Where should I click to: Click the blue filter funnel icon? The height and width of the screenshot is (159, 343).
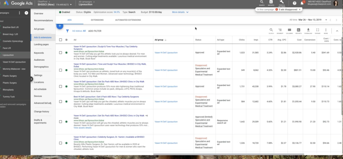point(67,31)
